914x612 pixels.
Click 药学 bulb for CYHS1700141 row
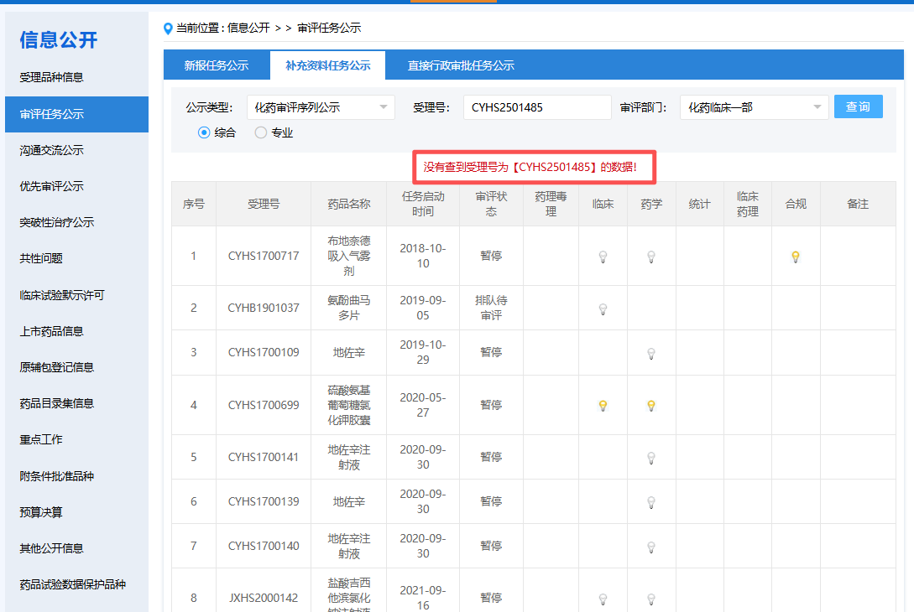pos(651,459)
